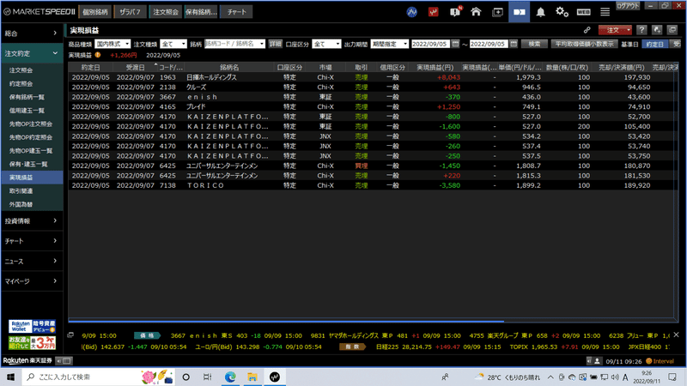Expand the 総合 sidebar section
Viewport: 687px width, 386px height.
(31, 33)
